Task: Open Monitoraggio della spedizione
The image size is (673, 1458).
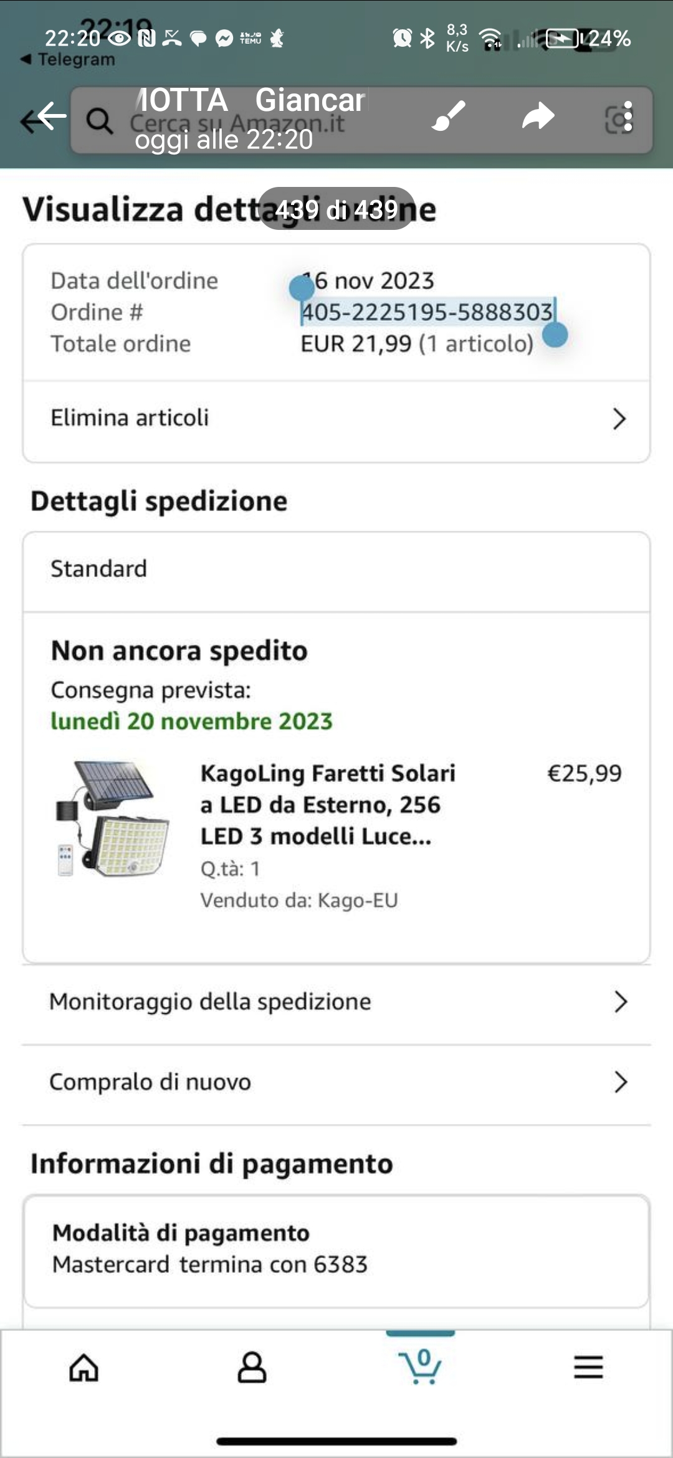Action: click(x=336, y=1003)
